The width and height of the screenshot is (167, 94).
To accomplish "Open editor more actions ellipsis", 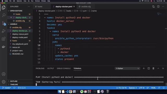I will point(163,7).
